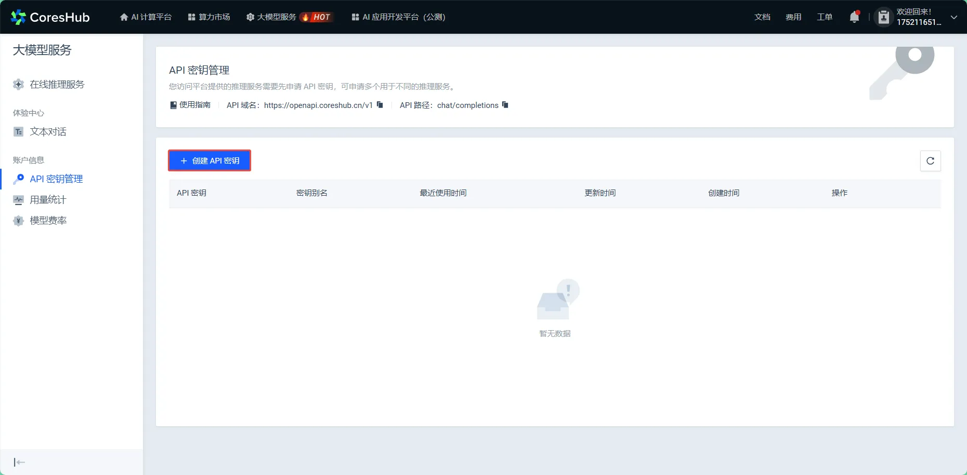Click the user avatar icon
Image resolution: width=967 pixels, height=475 pixels.
point(883,17)
